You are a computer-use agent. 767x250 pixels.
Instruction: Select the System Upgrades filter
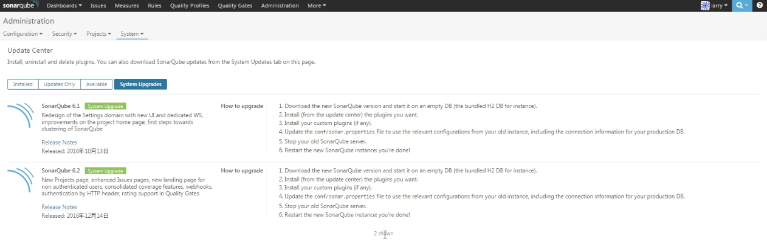pos(140,84)
